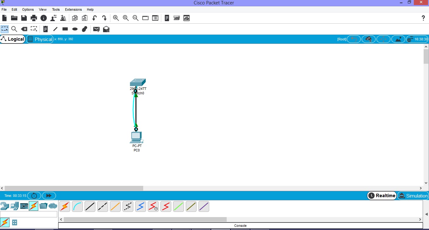The image size is (429, 230).
Task: Open the Extensions menu
Action: tap(73, 9)
